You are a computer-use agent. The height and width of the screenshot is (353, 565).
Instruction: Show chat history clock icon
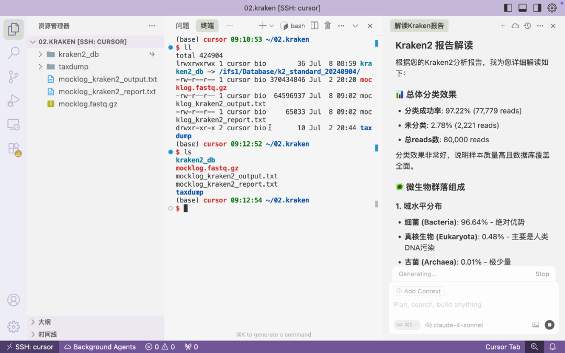click(527, 26)
